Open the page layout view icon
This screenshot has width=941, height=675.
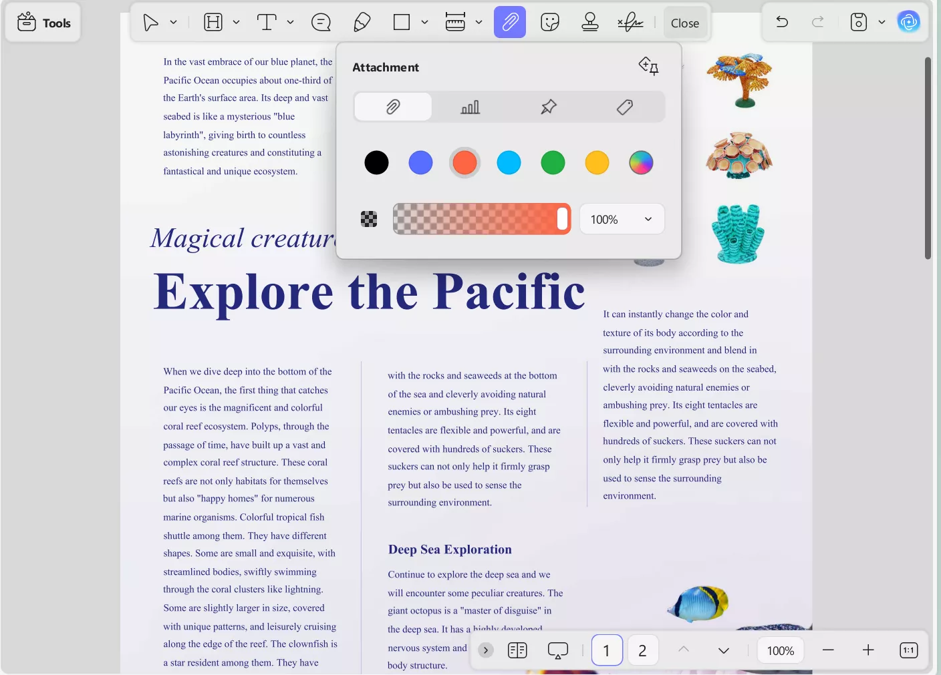point(517,650)
